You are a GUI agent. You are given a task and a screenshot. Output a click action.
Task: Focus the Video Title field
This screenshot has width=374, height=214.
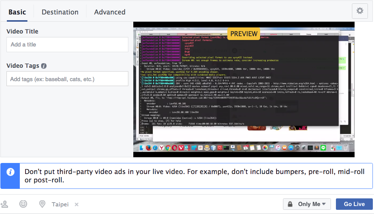click(67, 45)
